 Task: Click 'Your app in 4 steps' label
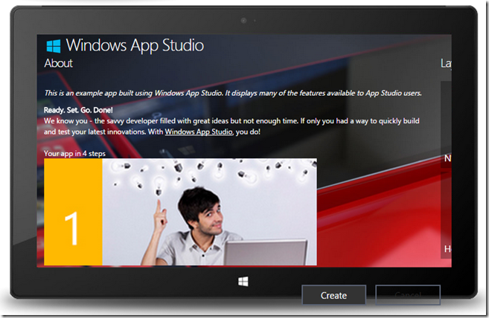(x=74, y=153)
